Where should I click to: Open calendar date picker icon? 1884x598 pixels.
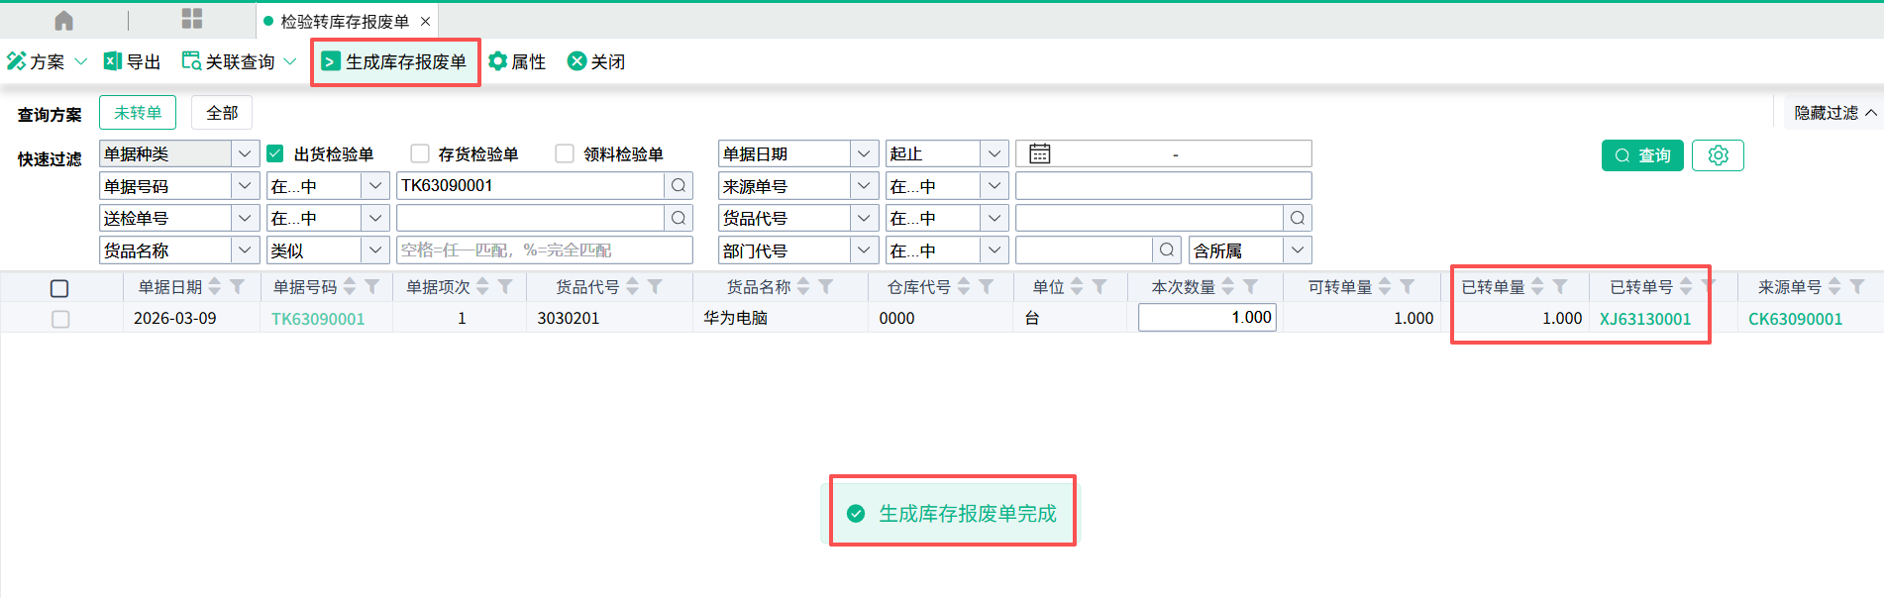[1039, 153]
